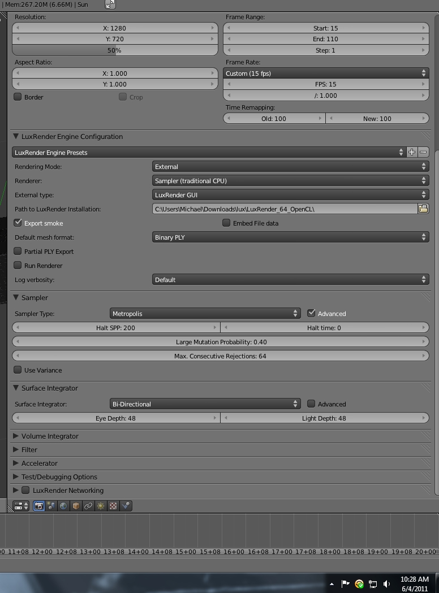Open the Render properties tab (camera icon)
The image size is (439, 593).
coord(39,505)
